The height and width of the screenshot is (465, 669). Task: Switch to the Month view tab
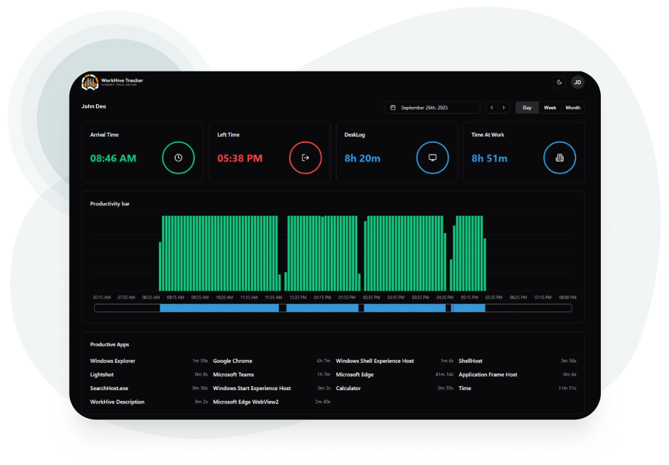tap(572, 108)
